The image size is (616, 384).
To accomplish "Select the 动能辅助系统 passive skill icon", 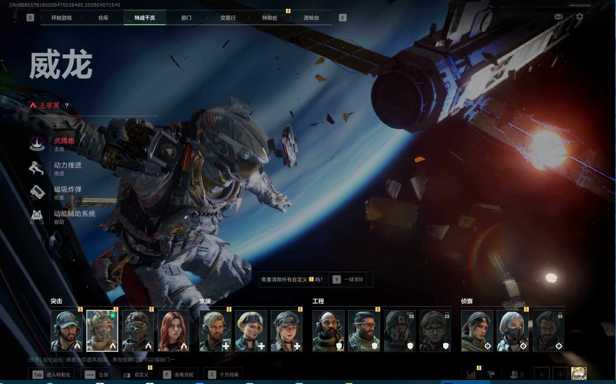I will pyautogui.click(x=37, y=217).
